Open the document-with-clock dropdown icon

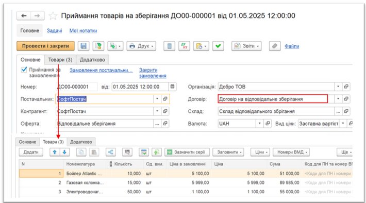[201, 46]
